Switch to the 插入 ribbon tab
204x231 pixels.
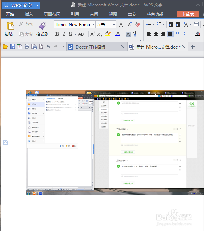[29, 14]
